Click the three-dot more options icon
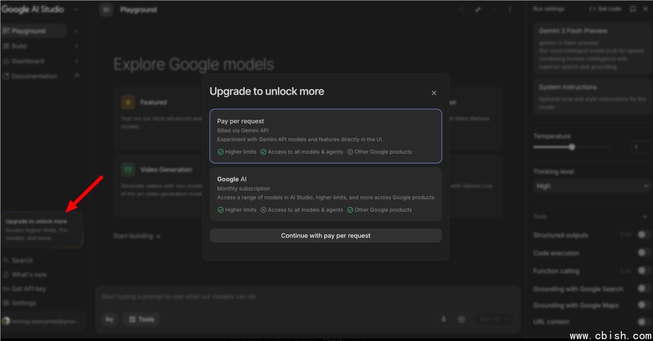 click(x=510, y=9)
